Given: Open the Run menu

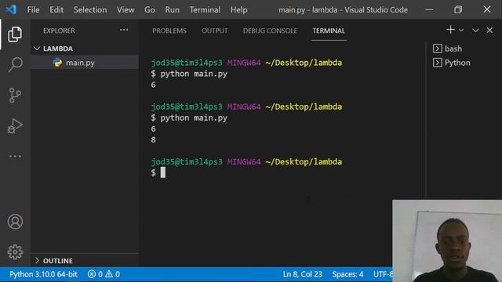Looking at the screenshot, I should click(173, 10).
